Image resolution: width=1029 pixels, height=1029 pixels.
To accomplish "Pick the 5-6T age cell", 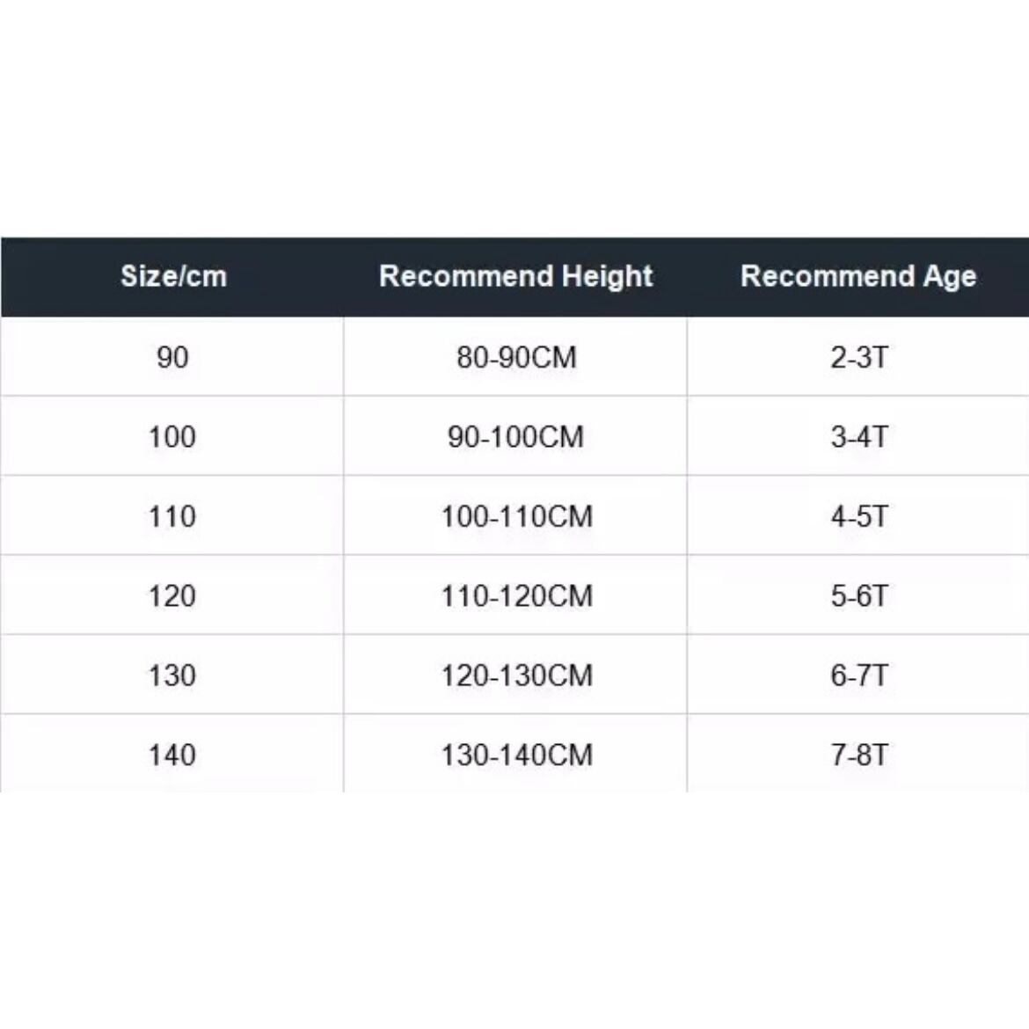I will pyautogui.click(x=859, y=595).
